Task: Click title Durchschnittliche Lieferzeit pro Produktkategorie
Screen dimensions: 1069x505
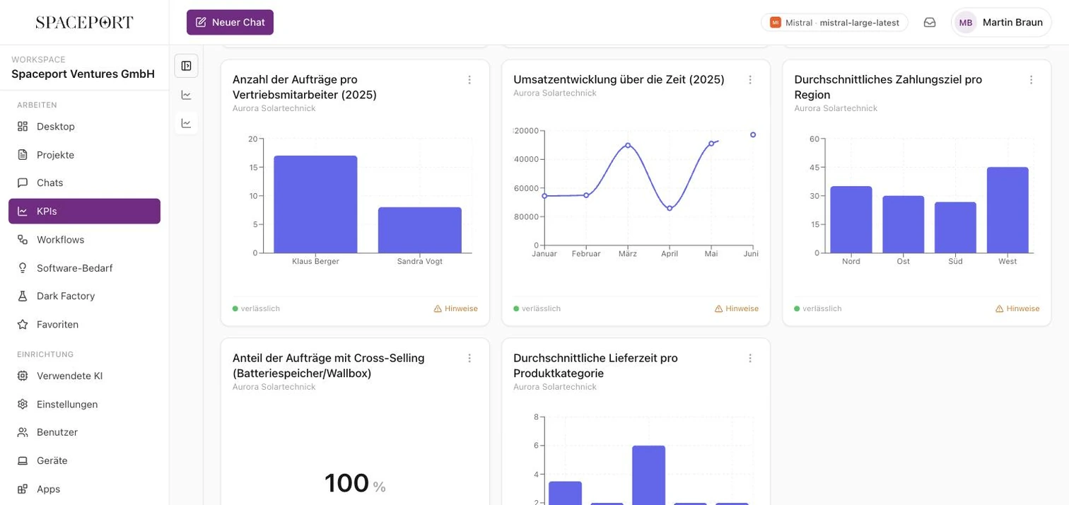Action: pyautogui.click(x=595, y=366)
